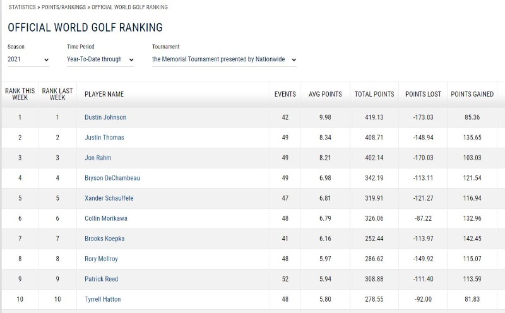Select Rory McIlroy player link
505x313 pixels.
coord(101,259)
